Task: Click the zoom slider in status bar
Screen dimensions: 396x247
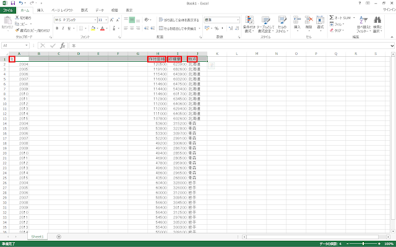Action: pyautogui.click(x=364, y=243)
